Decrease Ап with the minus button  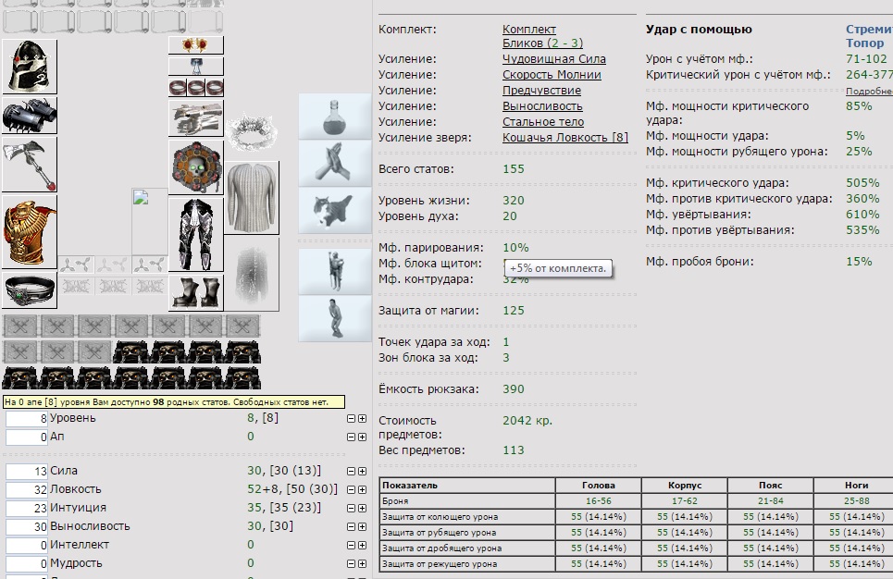351,437
